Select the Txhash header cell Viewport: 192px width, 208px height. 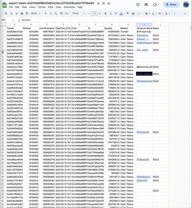[x=14, y=28]
